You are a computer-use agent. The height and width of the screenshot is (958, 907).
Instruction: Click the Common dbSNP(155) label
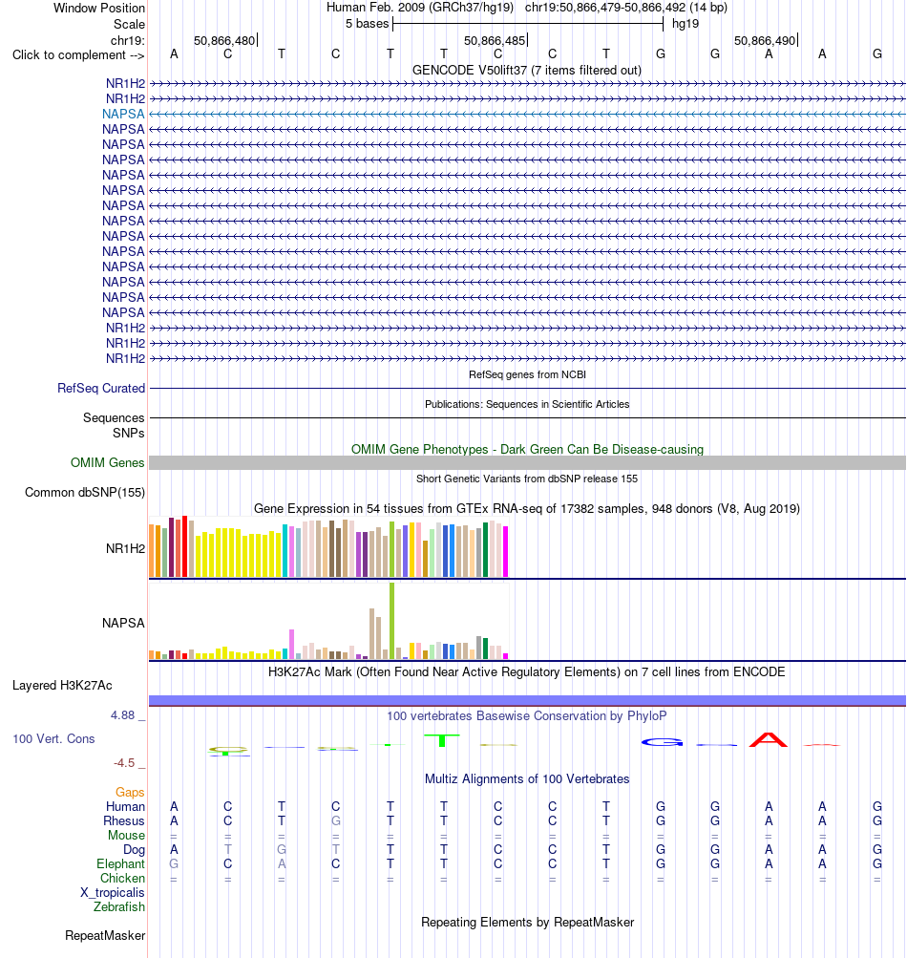point(85,493)
